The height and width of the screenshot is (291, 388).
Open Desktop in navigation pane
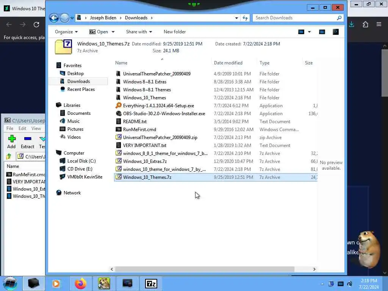click(75, 74)
